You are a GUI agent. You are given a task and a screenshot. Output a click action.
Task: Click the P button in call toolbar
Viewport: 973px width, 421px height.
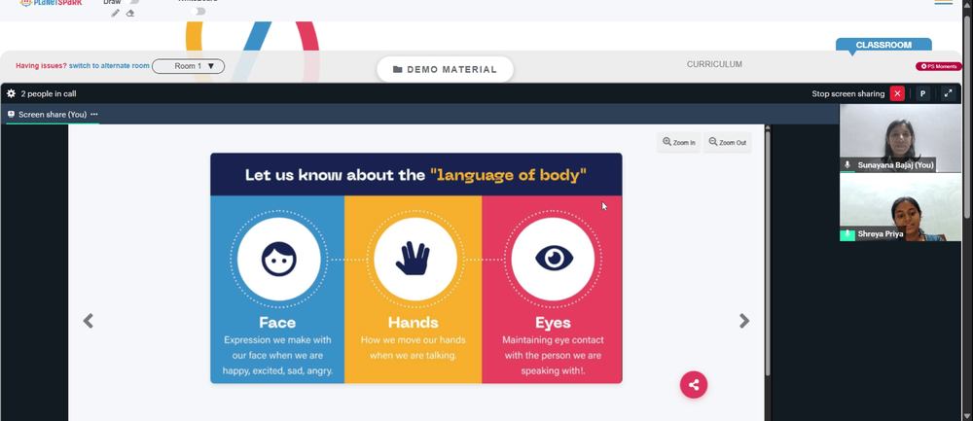(x=922, y=93)
